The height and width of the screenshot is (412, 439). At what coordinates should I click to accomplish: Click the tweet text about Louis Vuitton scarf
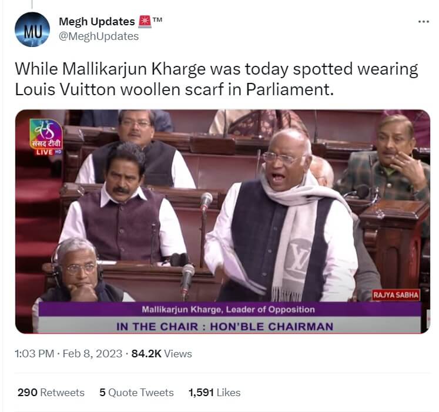[x=216, y=79]
